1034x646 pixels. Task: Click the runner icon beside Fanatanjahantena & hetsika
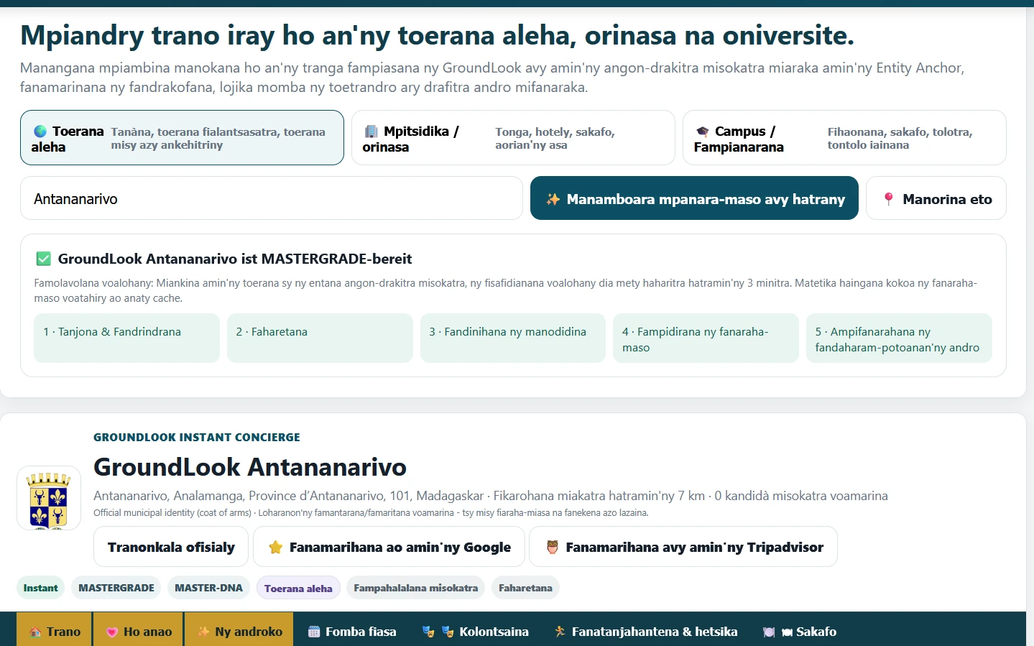(x=560, y=632)
